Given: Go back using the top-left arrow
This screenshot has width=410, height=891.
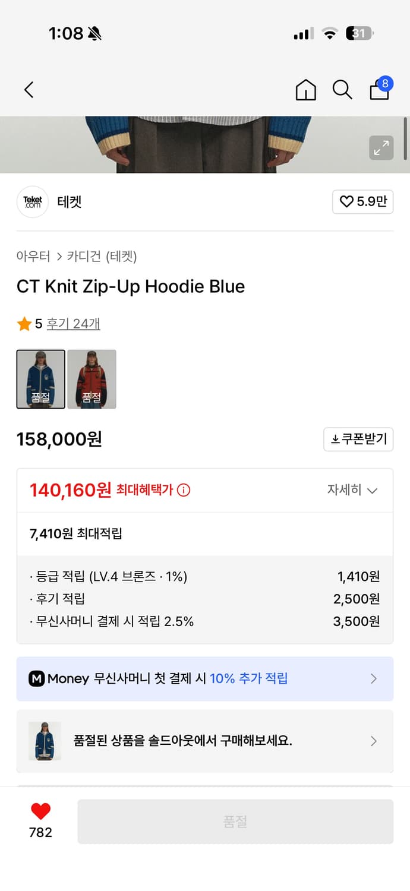Looking at the screenshot, I should click(x=29, y=90).
